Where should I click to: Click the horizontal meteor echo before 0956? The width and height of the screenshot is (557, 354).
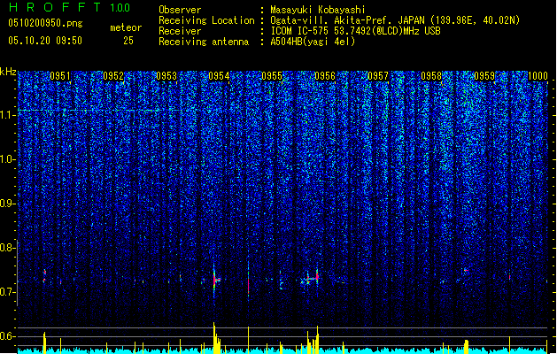[310, 279]
